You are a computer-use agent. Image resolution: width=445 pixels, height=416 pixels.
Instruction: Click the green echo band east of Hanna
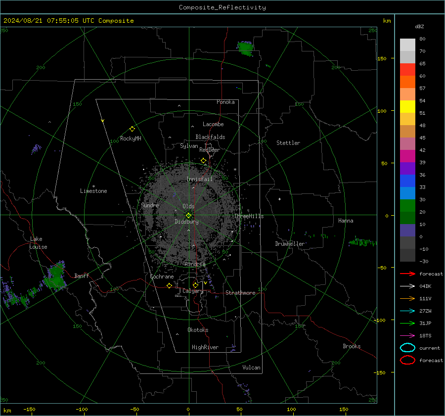[363, 242]
